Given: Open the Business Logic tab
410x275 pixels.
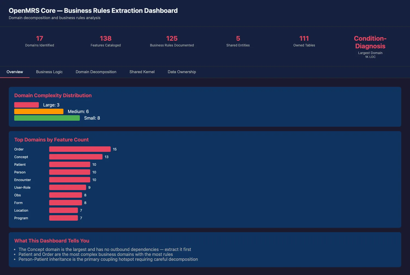Looking at the screenshot, I should pos(49,72).
